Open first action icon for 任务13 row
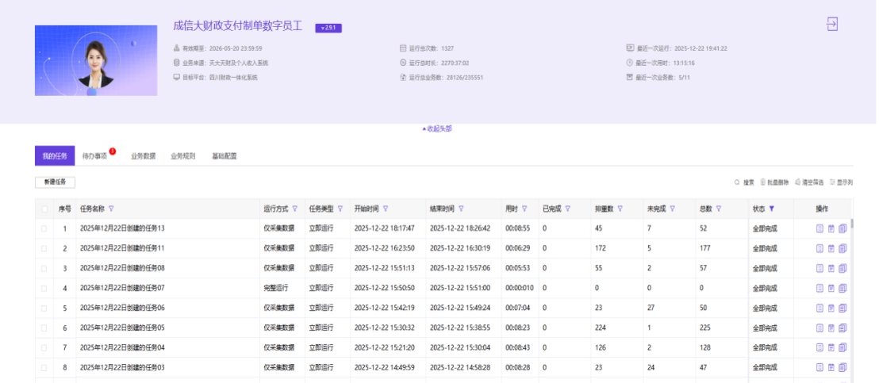Image resolution: width=879 pixels, height=383 pixels. point(820,228)
